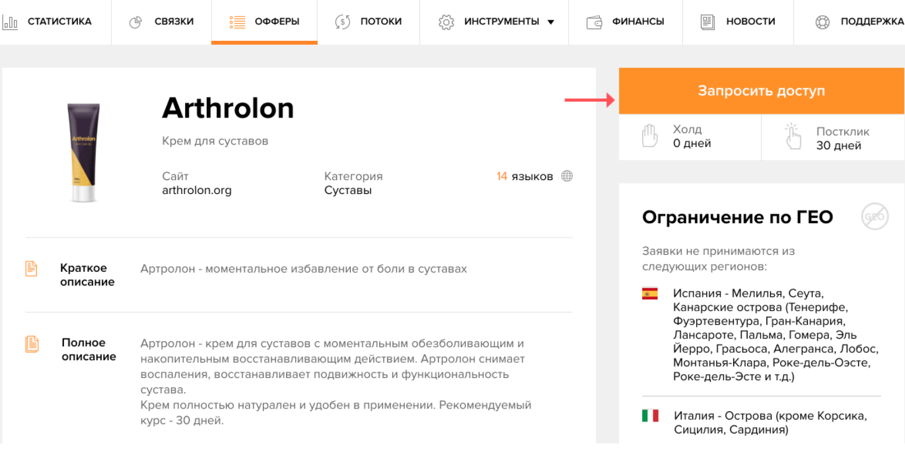Click the 14 языков languages link

pos(525,176)
